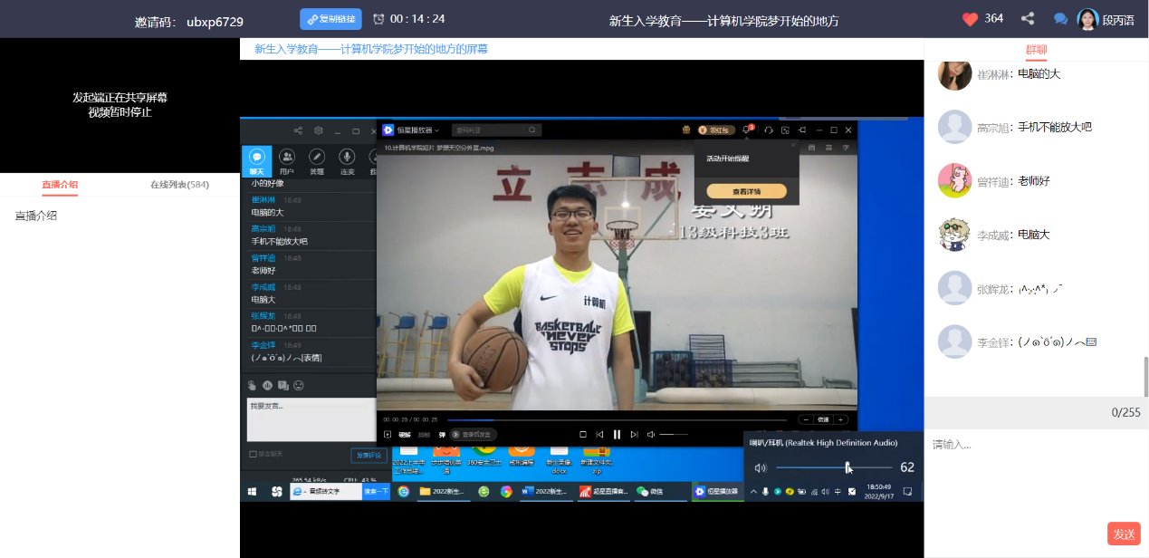Select the 直播介绍 live intro tab

60,185
